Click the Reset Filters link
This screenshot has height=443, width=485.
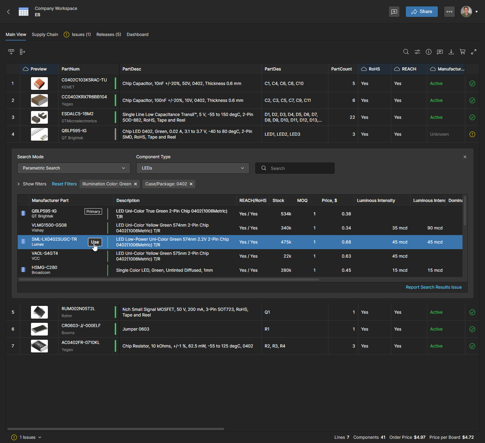tap(64, 184)
